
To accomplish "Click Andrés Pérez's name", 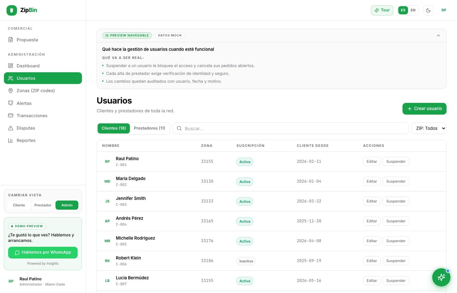I will 130,218.
